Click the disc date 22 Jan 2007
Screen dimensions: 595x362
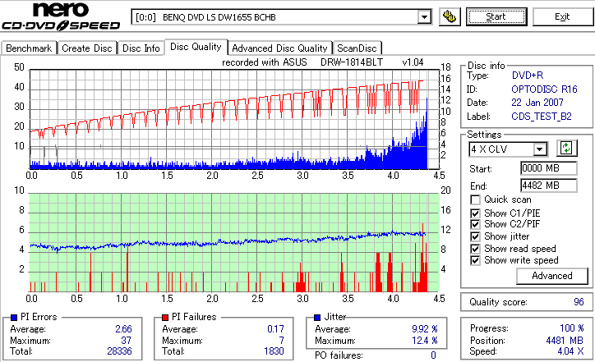[537, 103]
